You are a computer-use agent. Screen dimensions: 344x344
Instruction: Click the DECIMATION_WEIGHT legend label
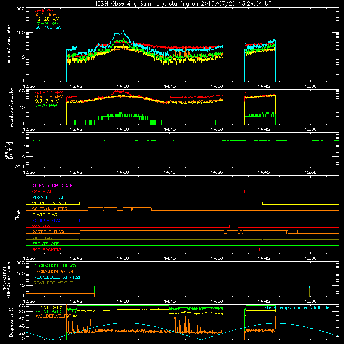pos(55,271)
